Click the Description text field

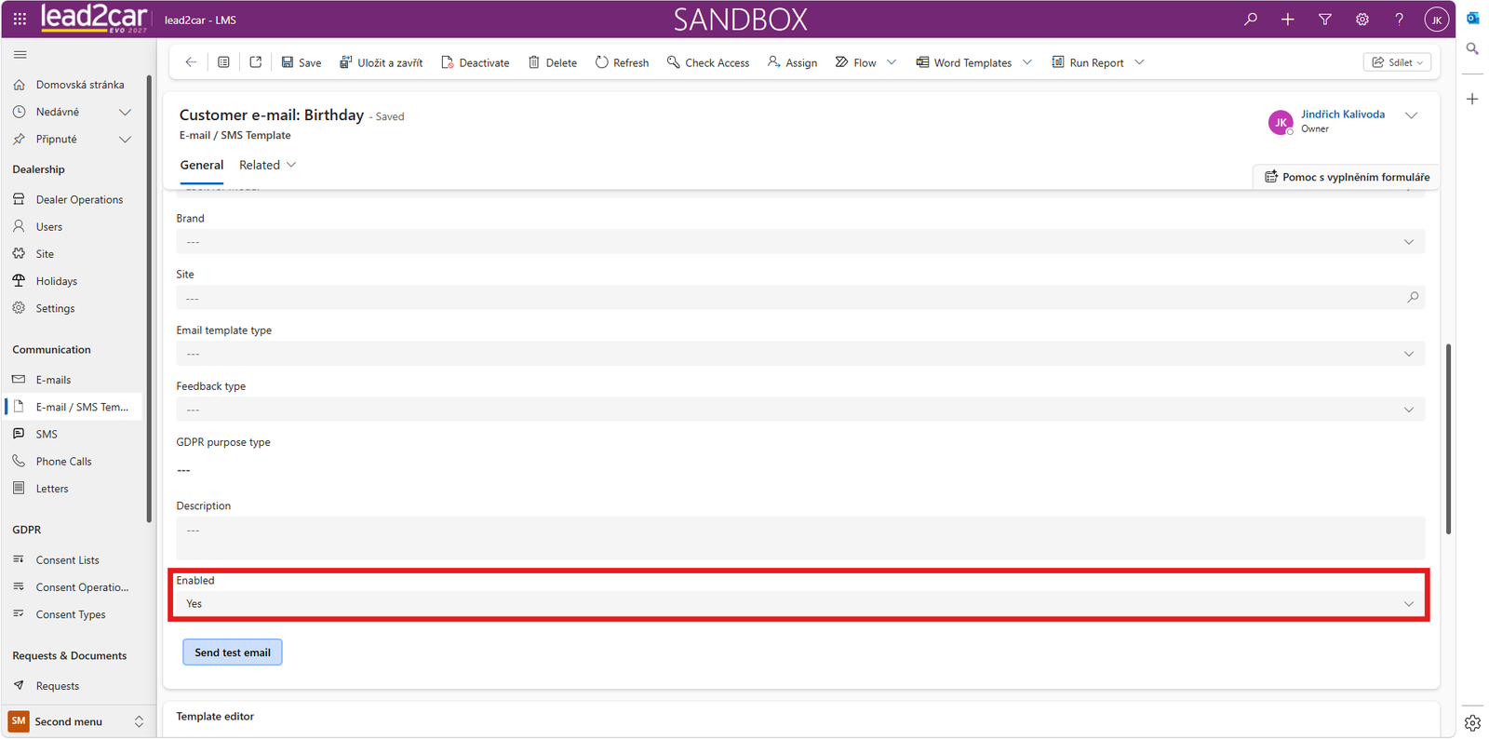click(x=800, y=538)
